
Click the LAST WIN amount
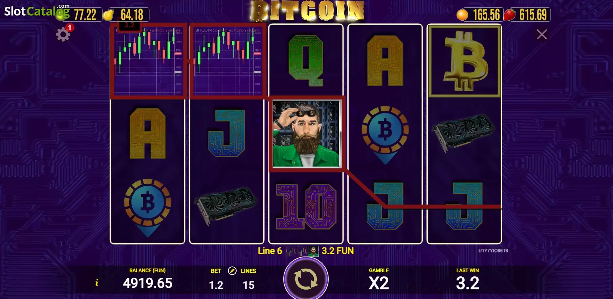(x=467, y=283)
